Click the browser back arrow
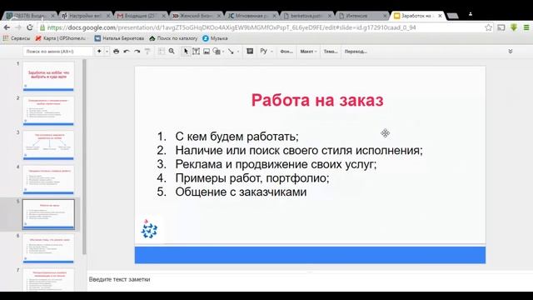This screenshot has width=533, height=300. (x=7, y=27)
